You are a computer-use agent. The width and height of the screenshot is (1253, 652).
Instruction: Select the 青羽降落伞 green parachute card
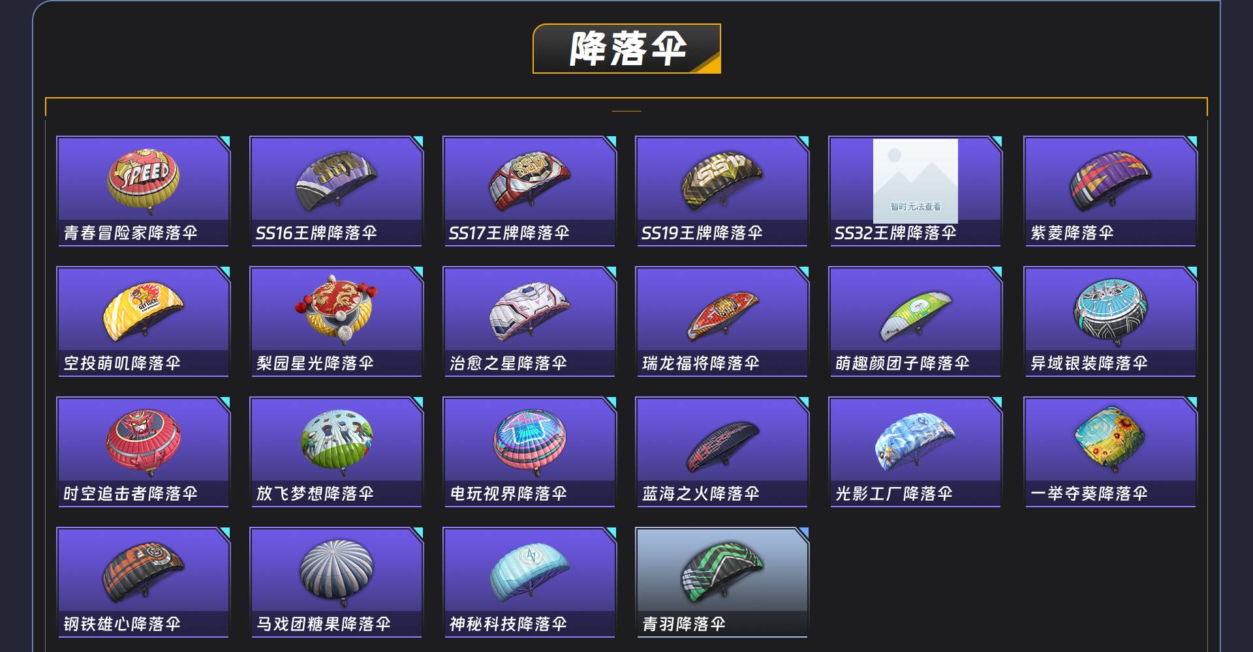click(722, 582)
